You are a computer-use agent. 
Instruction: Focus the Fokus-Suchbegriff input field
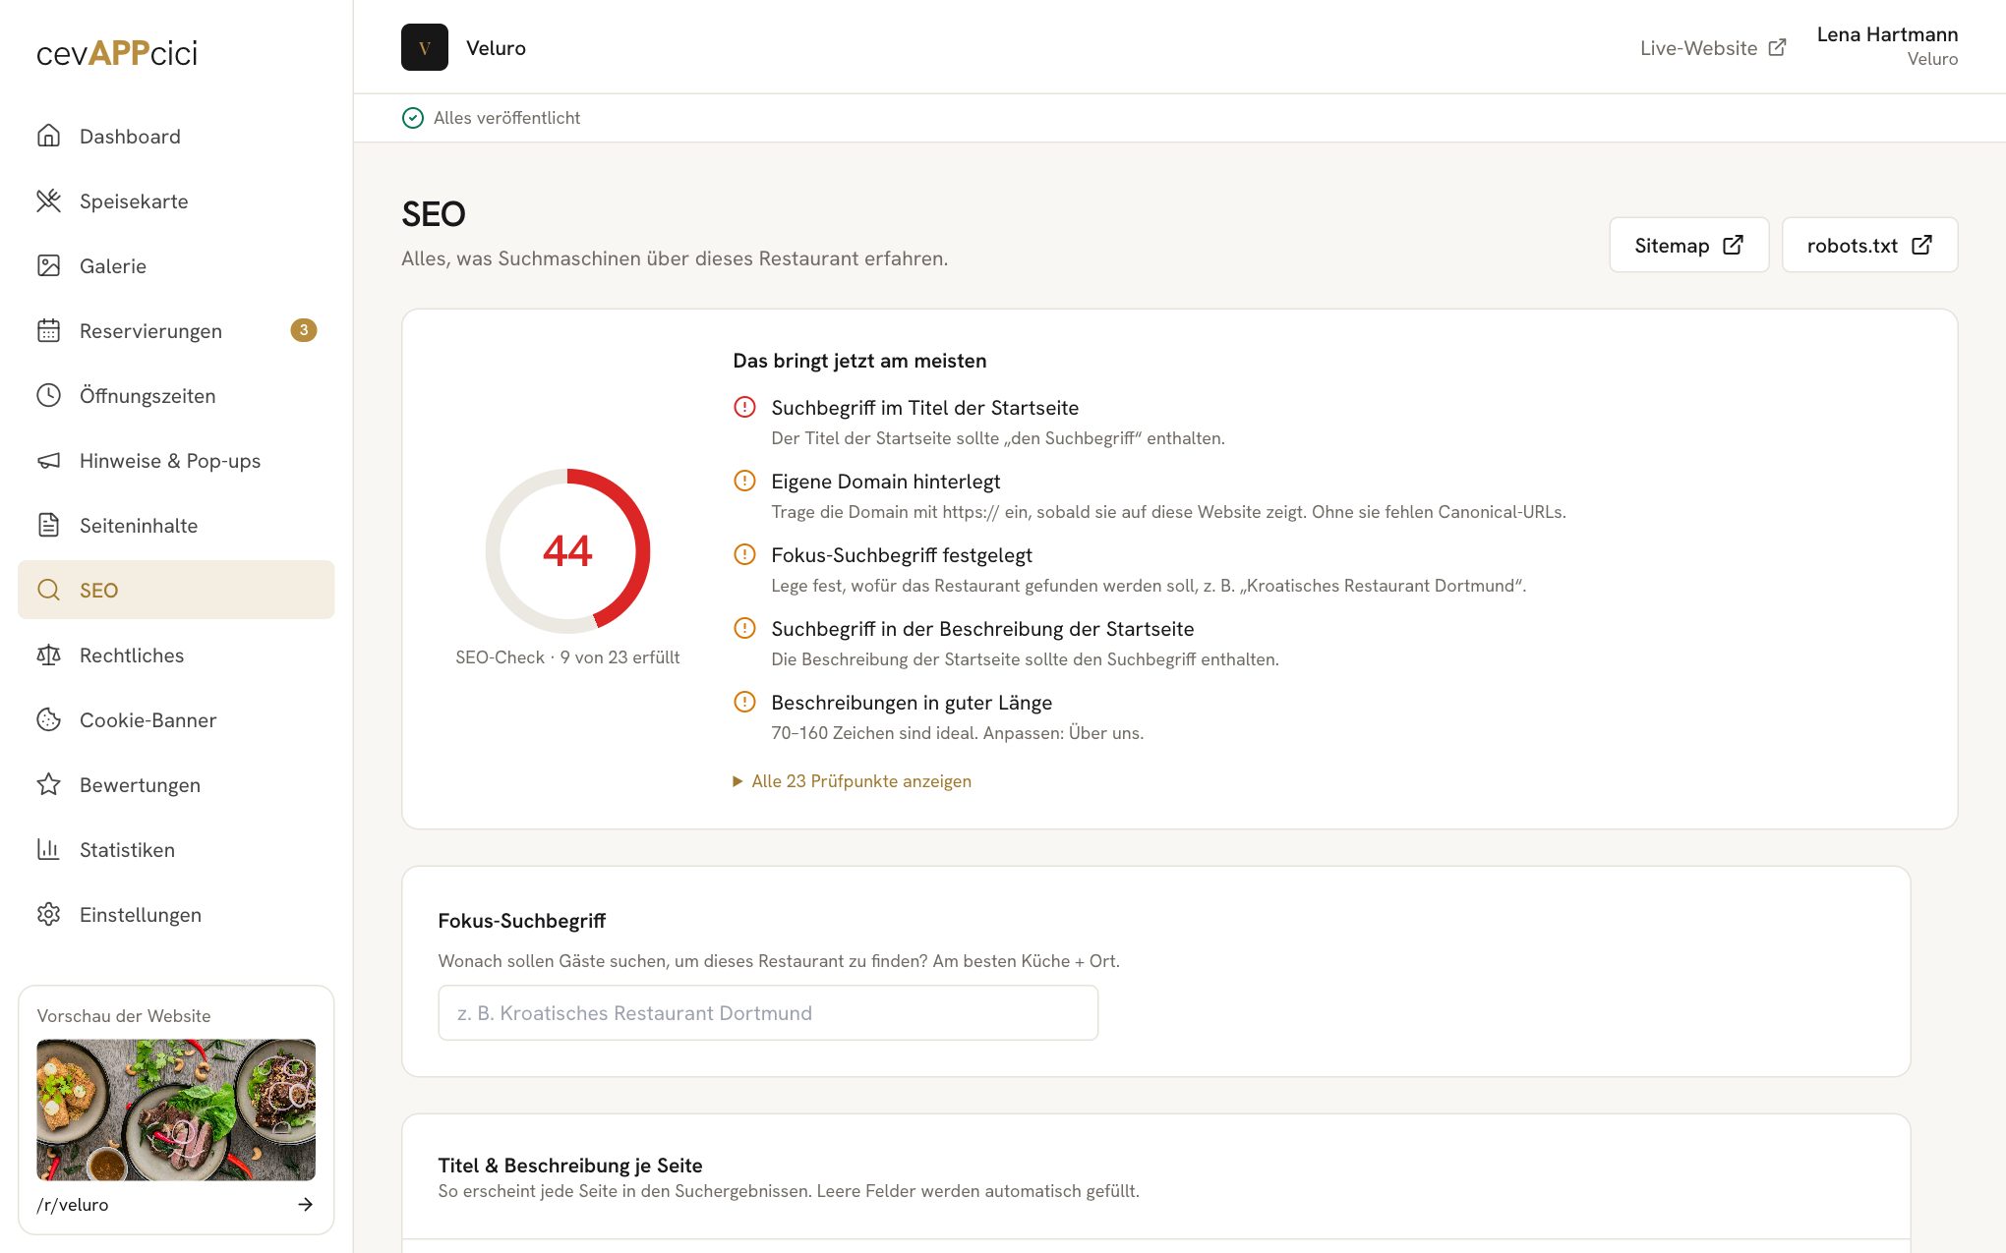pyautogui.click(x=768, y=1012)
